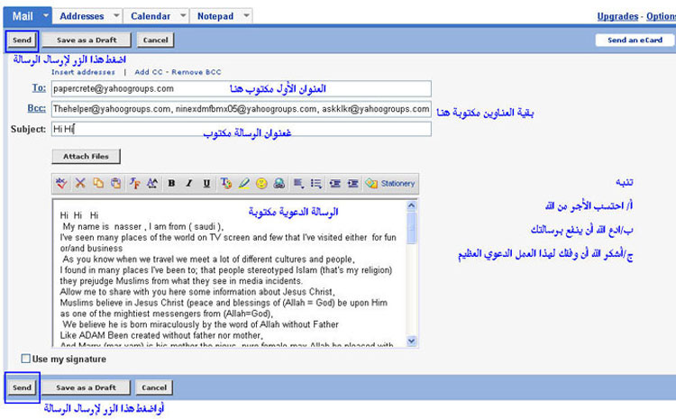Toggle underline formatting
The image size is (676, 419).
tap(206, 184)
